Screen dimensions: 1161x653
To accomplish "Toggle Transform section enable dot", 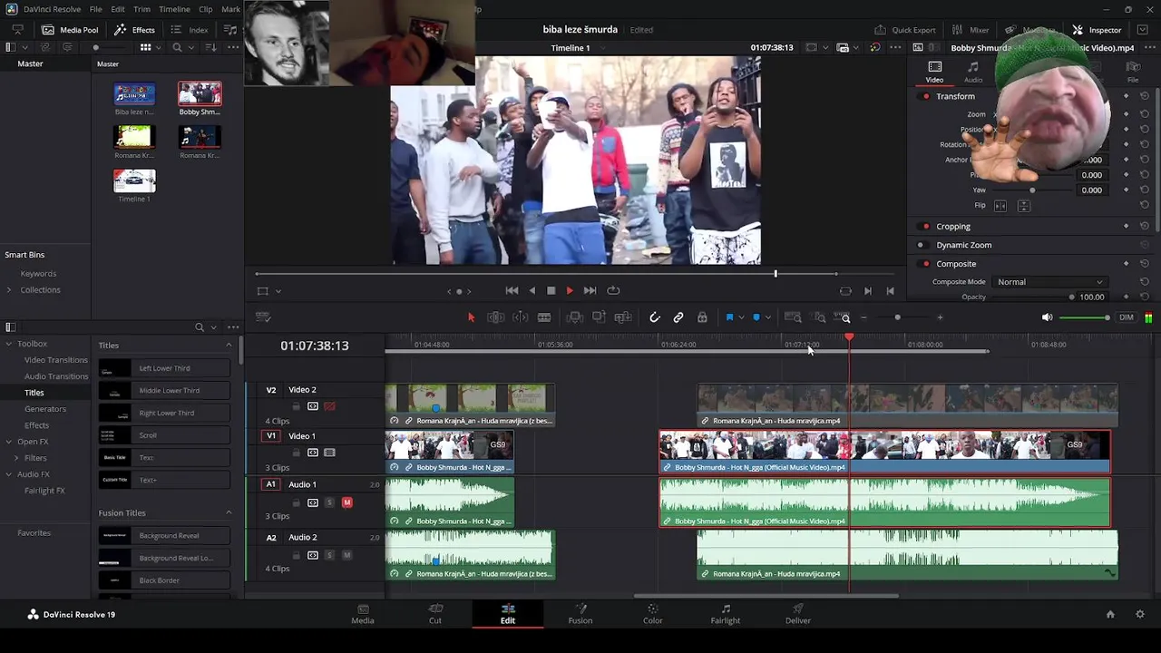I will click(x=926, y=96).
